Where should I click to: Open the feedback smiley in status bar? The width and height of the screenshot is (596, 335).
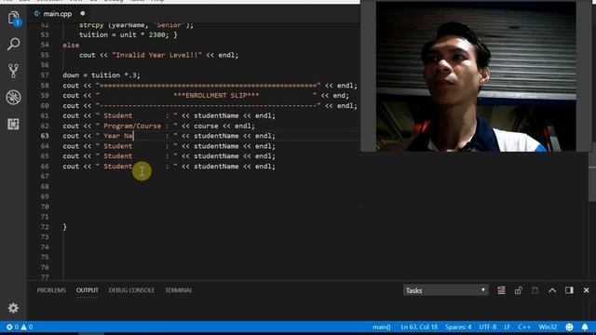[569, 327]
